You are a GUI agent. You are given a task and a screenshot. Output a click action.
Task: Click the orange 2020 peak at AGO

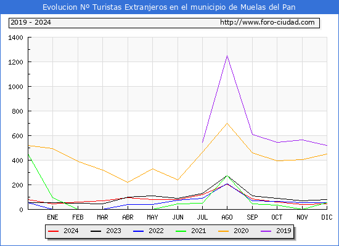coord(227,124)
